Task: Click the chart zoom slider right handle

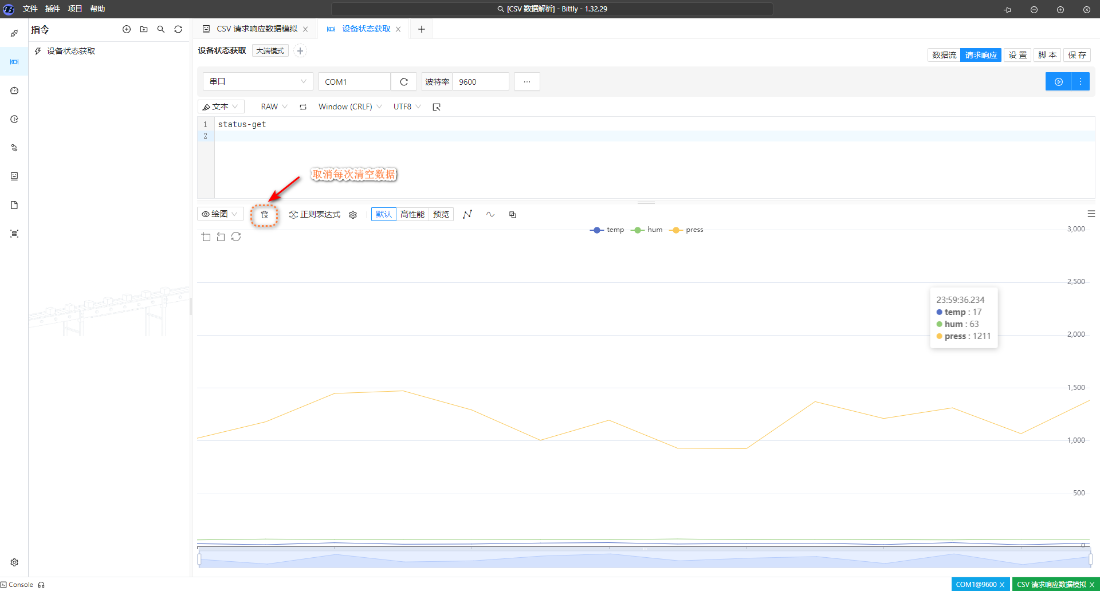Action: 1090,559
